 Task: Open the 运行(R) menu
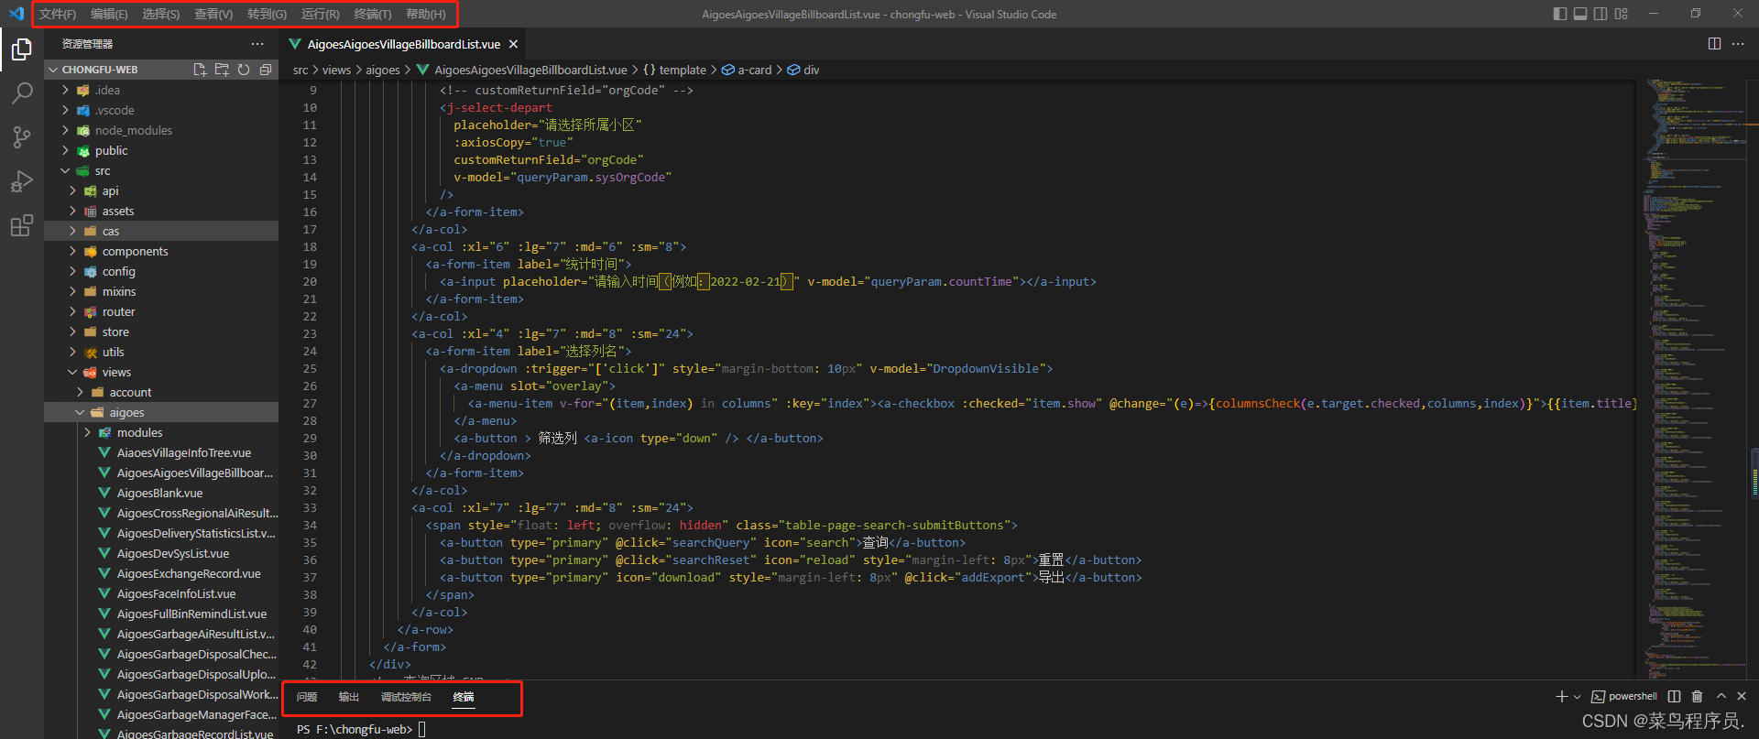tap(320, 15)
